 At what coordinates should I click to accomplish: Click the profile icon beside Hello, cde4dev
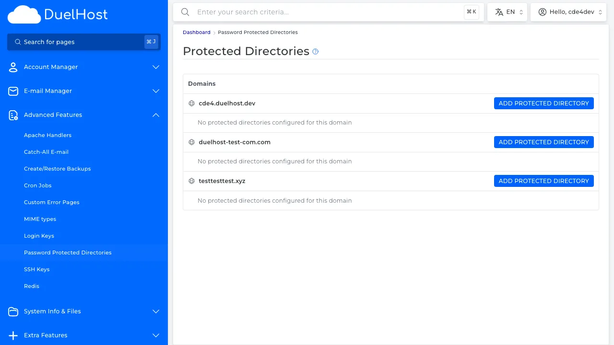point(542,11)
